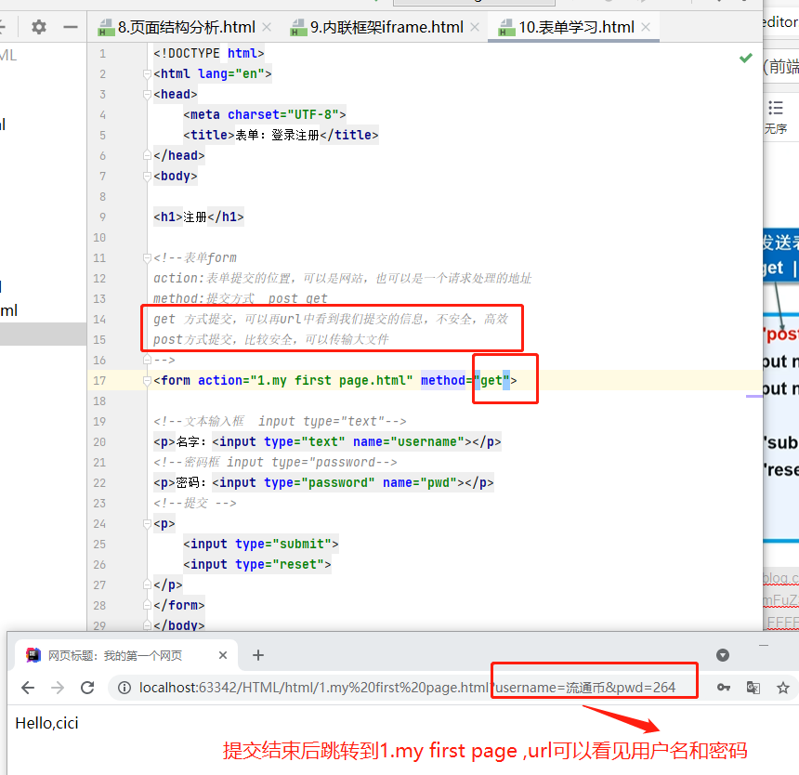Screen dimensions: 799x775
Task: Collapse the p tag fold on line 24
Action: tap(147, 524)
